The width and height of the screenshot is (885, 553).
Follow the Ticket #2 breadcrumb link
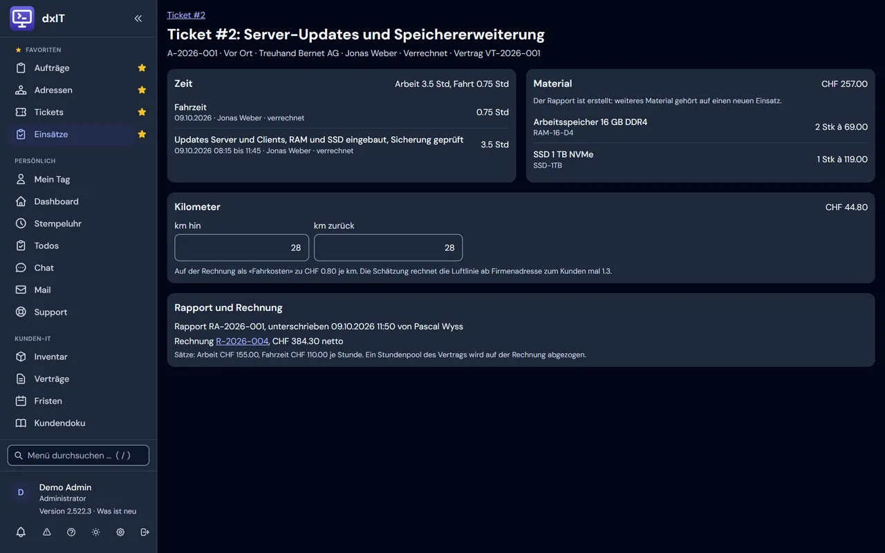tap(186, 15)
